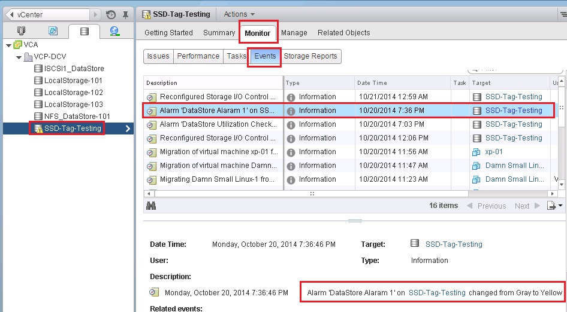
Task: Go to Previous events page
Action: coord(486,206)
